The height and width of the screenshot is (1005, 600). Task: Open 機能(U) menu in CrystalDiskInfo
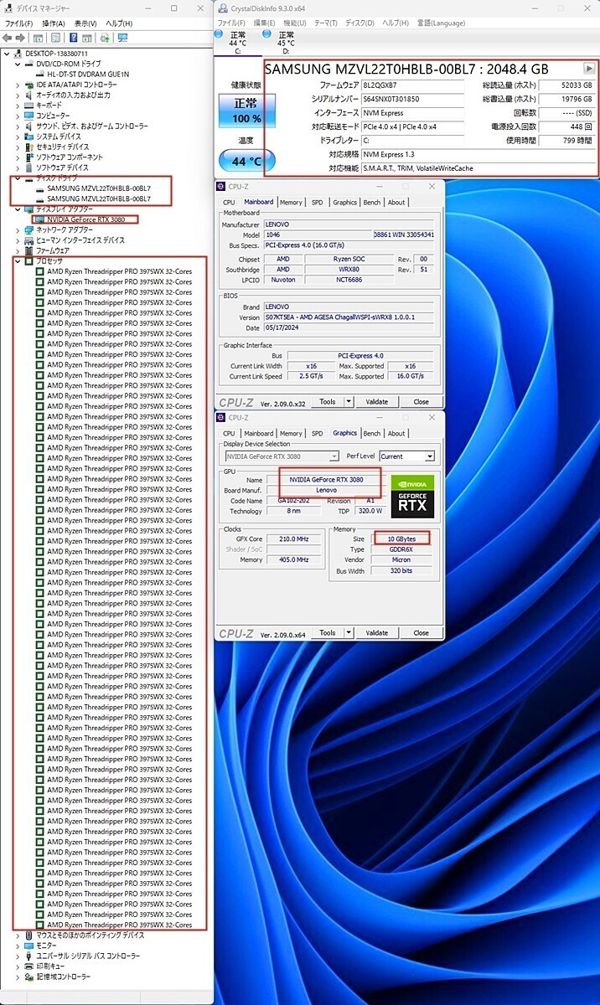coord(295,23)
